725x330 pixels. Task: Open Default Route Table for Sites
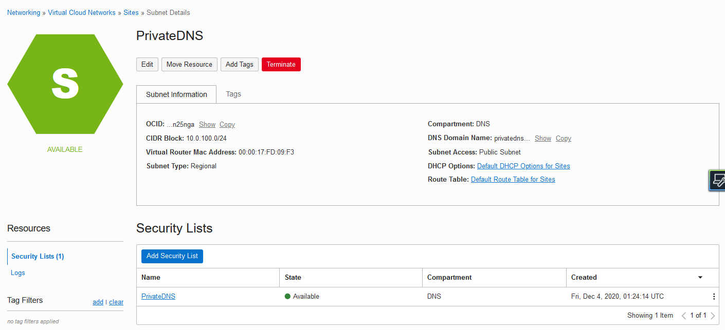[x=513, y=179]
